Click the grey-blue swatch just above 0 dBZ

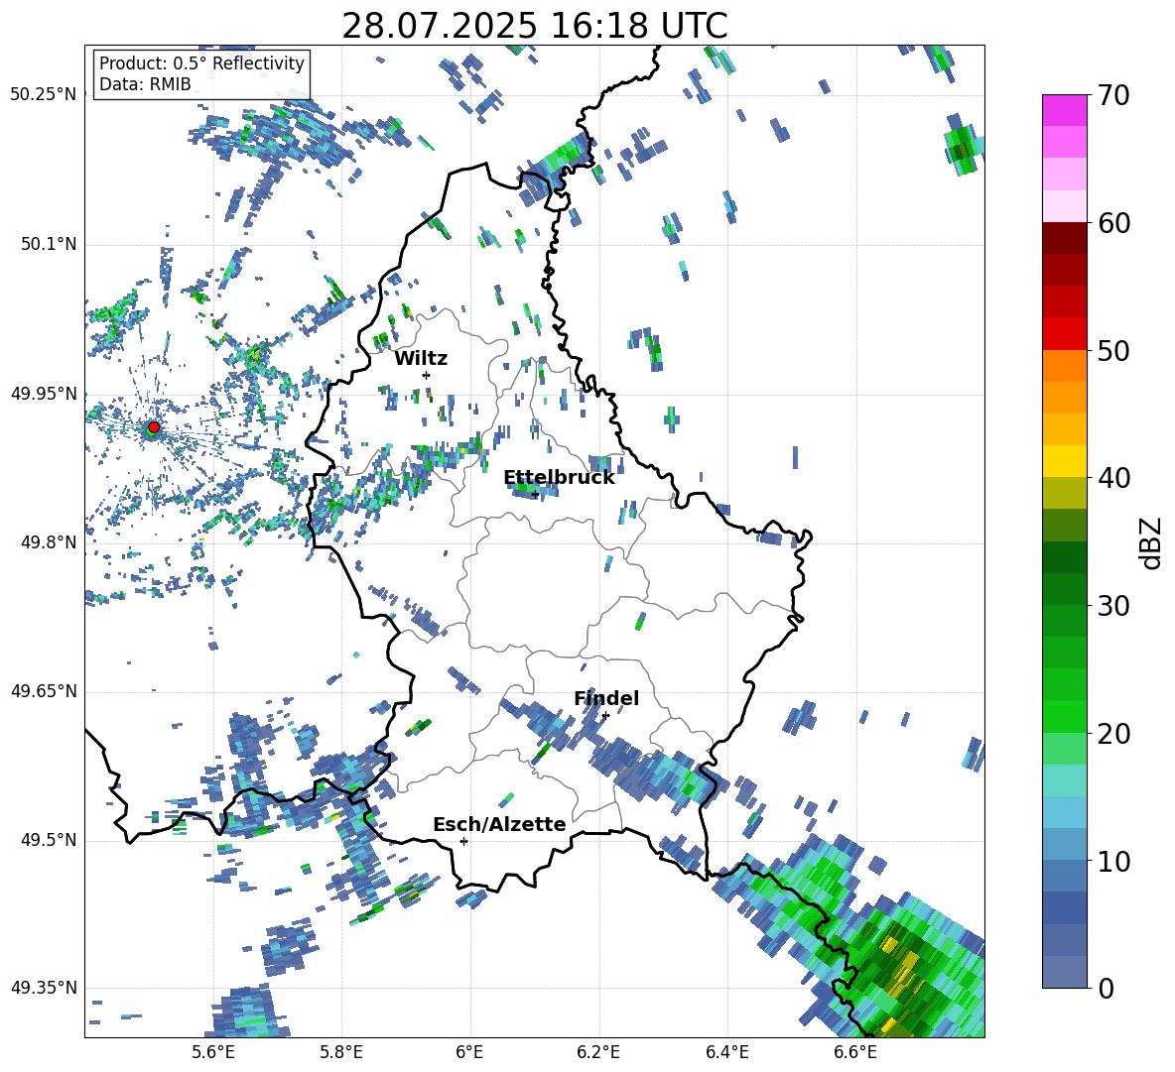tap(1064, 972)
